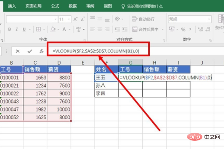Open insert function fx dialog
This screenshot has width=224, height=149.
(x=41, y=51)
